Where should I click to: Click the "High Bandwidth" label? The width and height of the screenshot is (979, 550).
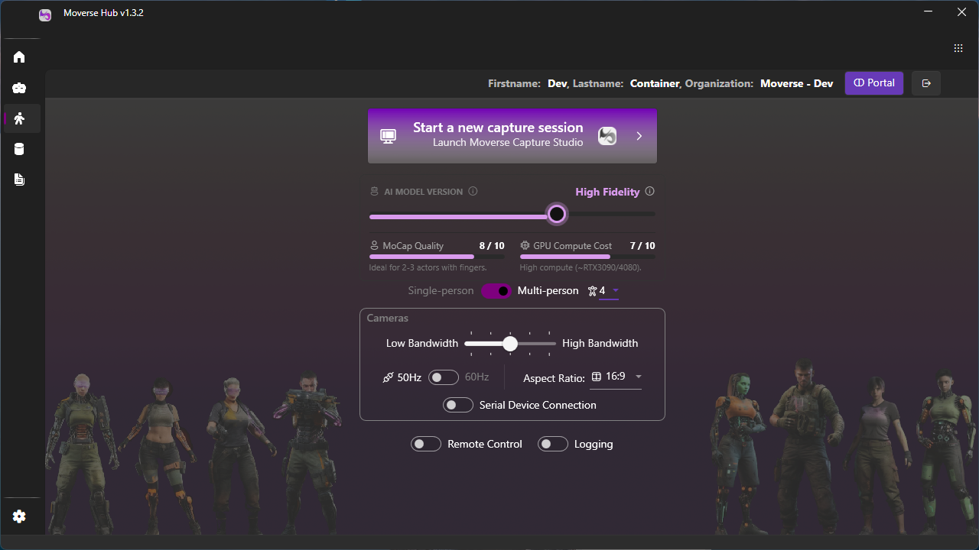pyautogui.click(x=600, y=344)
